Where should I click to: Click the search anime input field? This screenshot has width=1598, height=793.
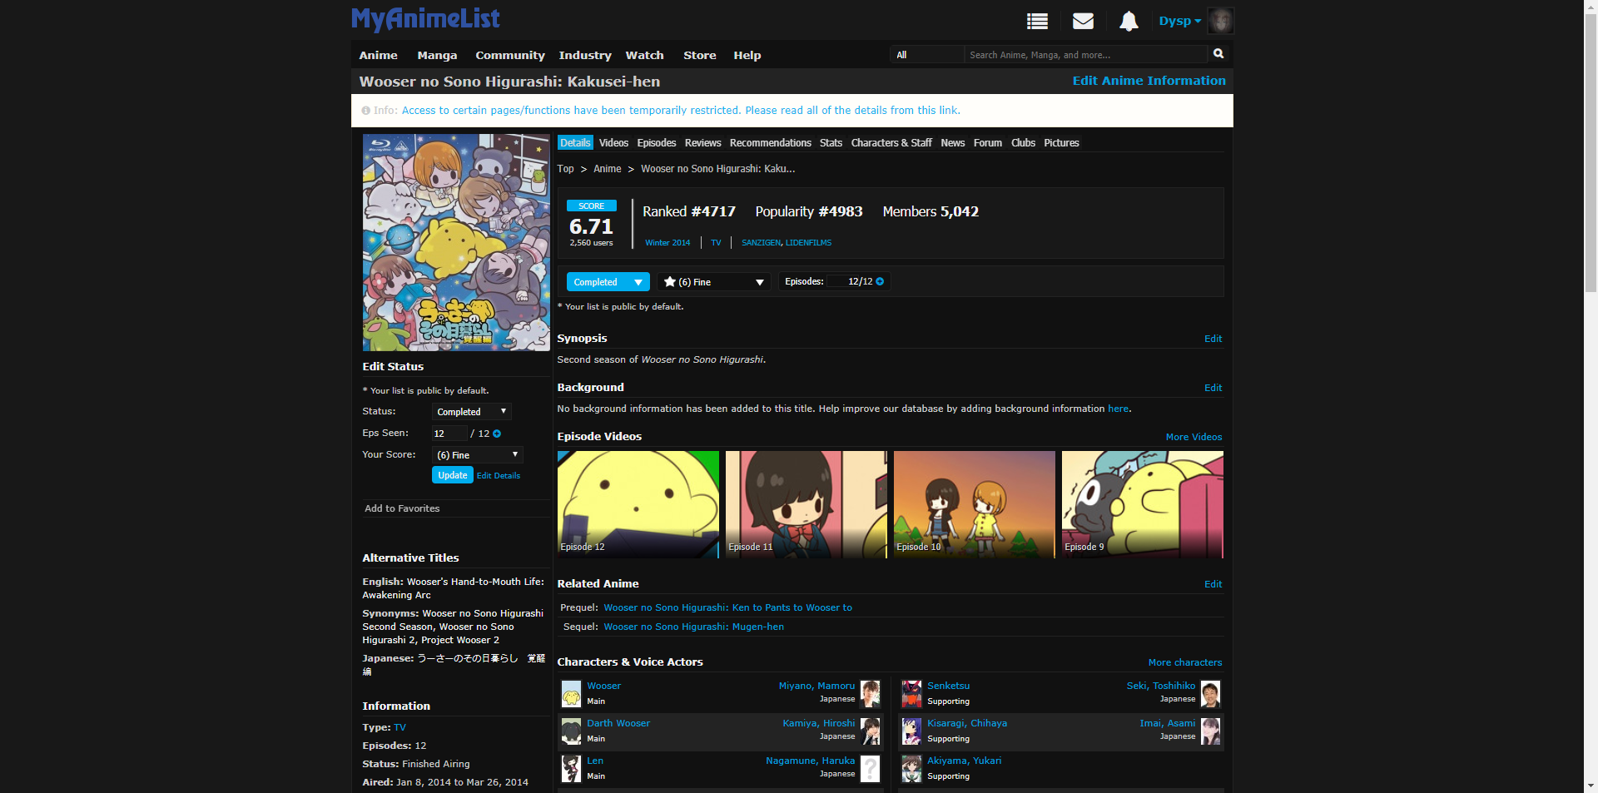1085,54
